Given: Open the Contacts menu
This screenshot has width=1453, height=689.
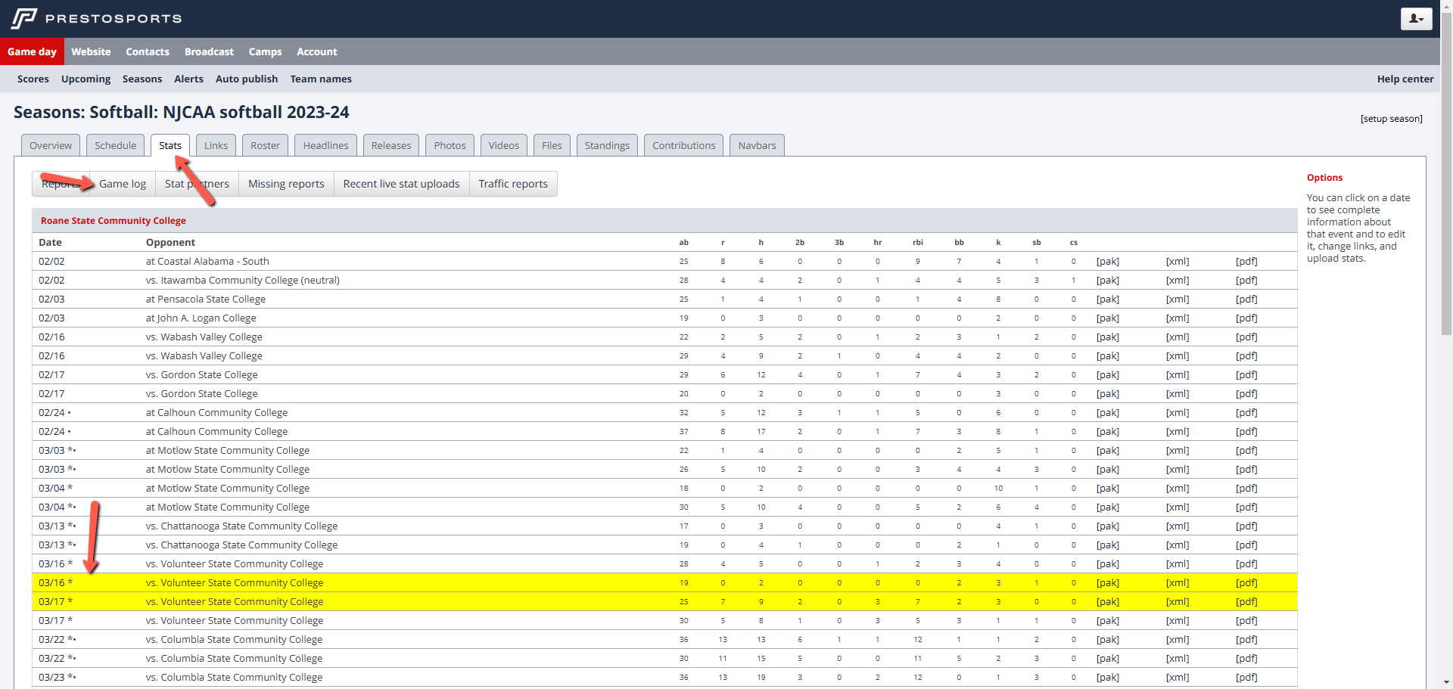Looking at the screenshot, I should coord(148,51).
